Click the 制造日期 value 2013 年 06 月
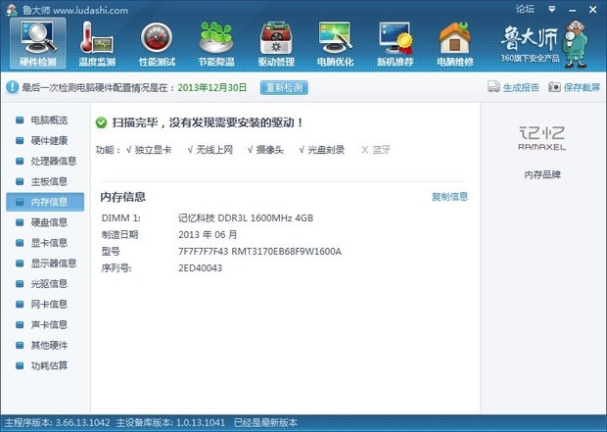 [x=208, y=235]
